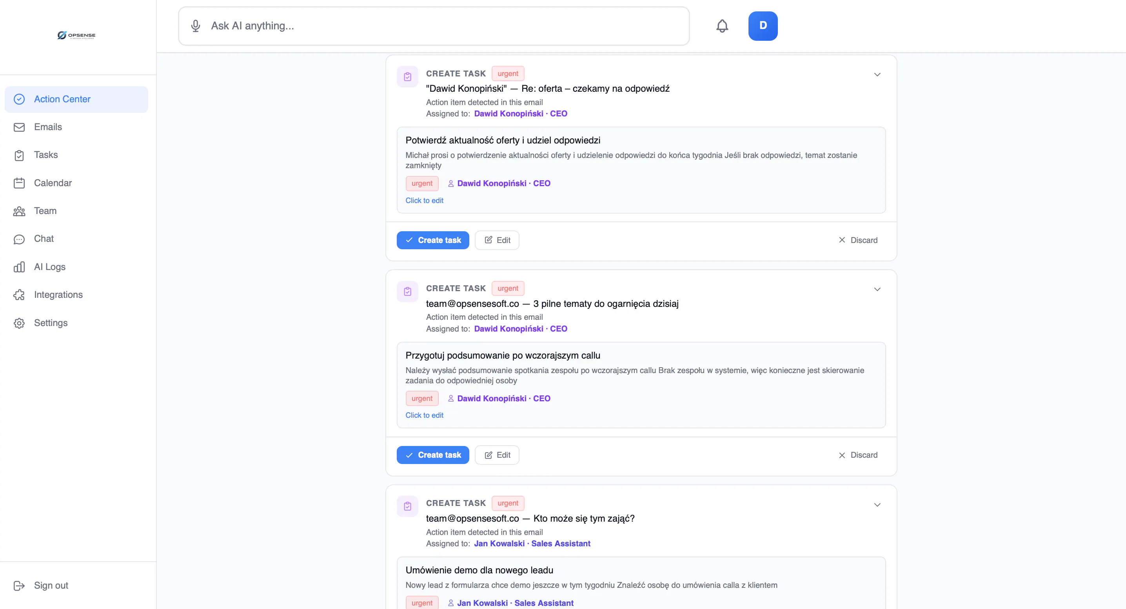The height and width of the screenshot is (609, 1126).
Task: Click the AI Logs bar chart icon
Action: point(19,267)
